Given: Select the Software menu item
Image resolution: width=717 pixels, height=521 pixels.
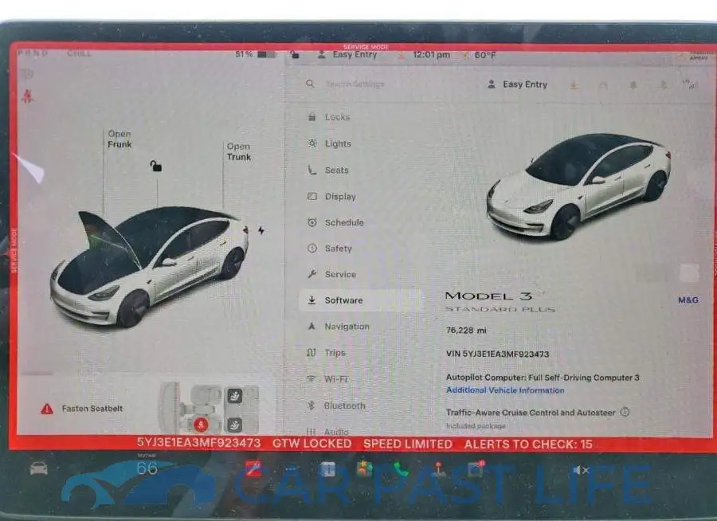Looking at the screenshot, I should tap(360, 300).
